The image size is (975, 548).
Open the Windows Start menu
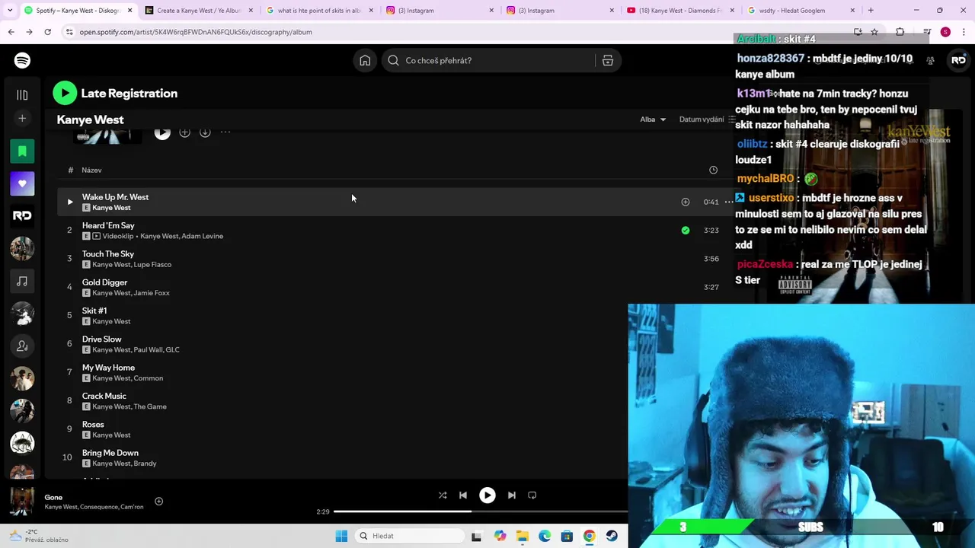click(341, 536)
